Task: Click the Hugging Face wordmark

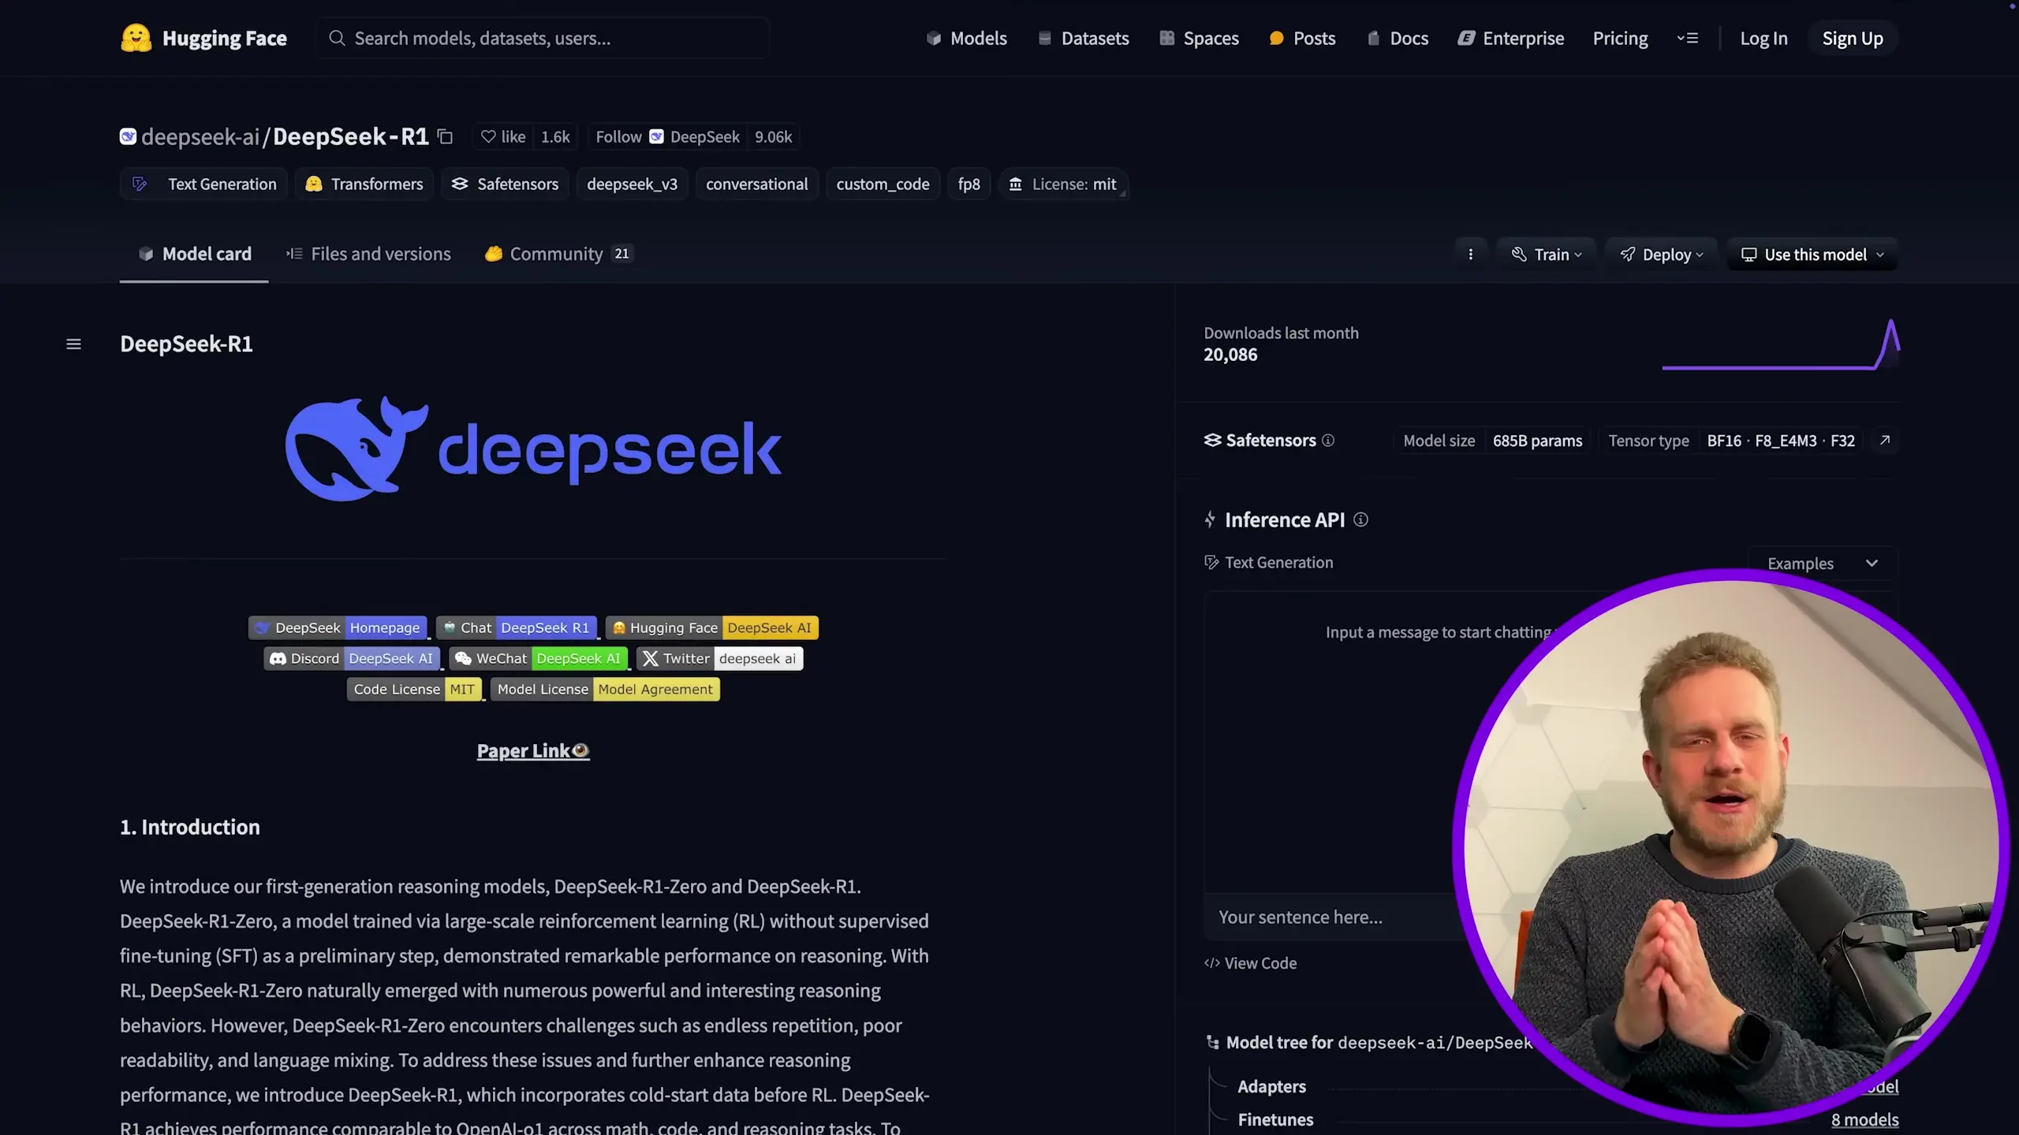Action: pyautogui.click(x=224, y=38)
